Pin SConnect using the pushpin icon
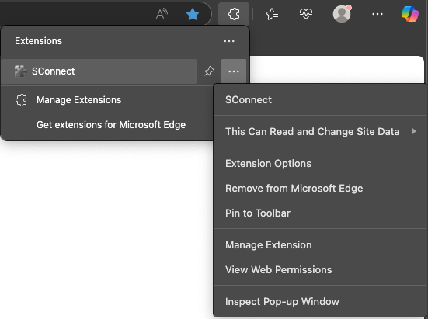The height and width of the screenshot is (319, 428). pyautogui.click(x=209, y=71)
